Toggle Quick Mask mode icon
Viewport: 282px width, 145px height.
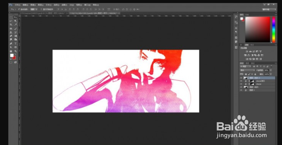[x=11, y=62]
